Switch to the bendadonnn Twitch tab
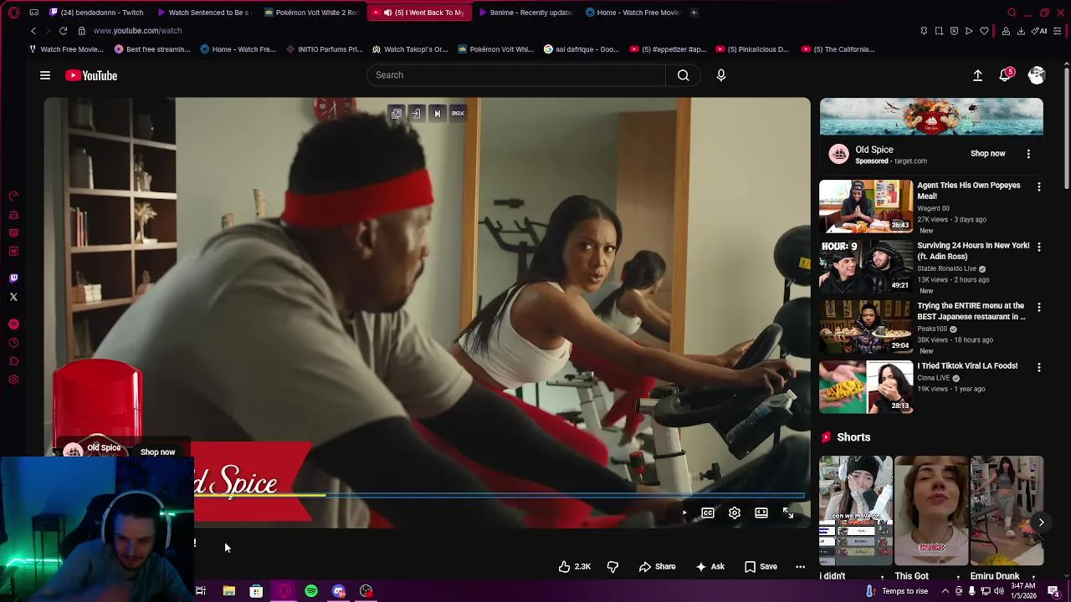 coord(96,13)
